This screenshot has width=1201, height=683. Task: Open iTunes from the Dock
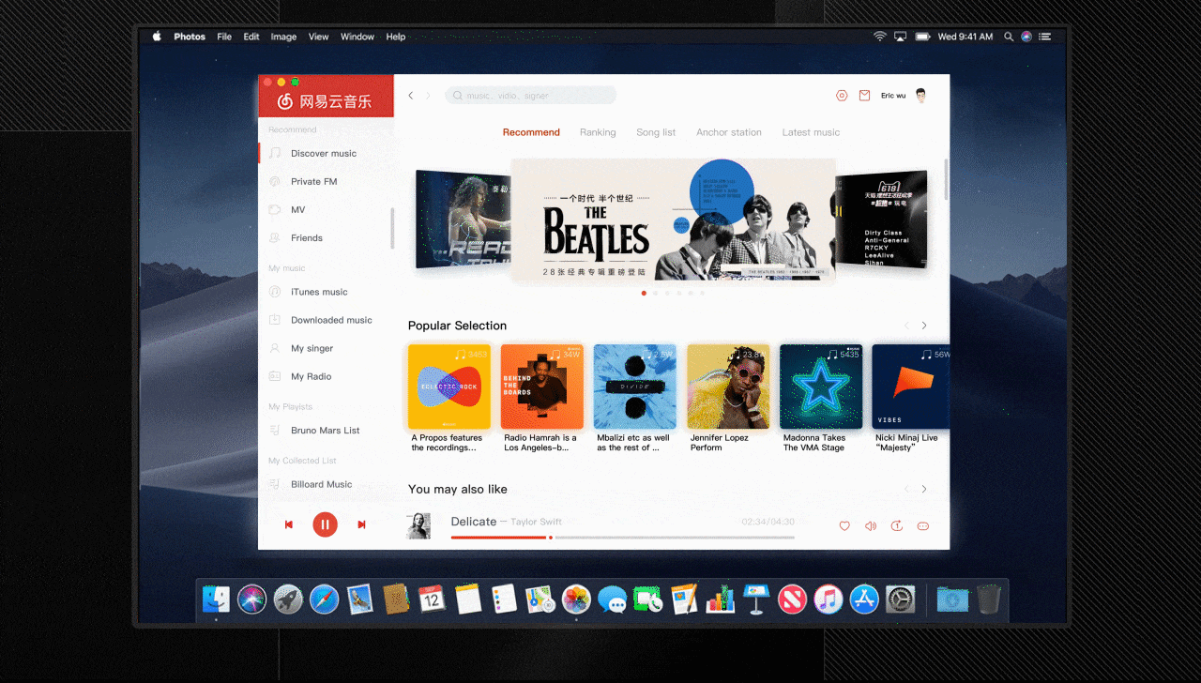(x=829, y=599)
